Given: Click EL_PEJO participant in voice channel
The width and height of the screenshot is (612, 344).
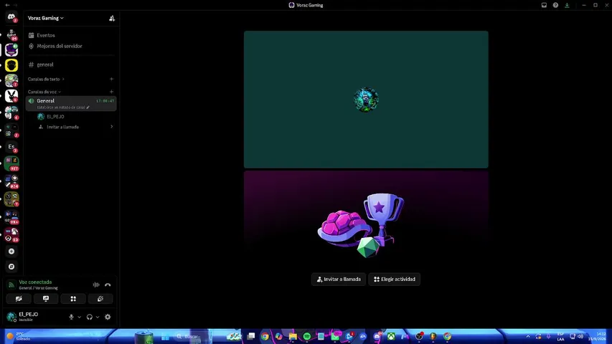Looking at the screenshot, I should [x=75, y=117].
